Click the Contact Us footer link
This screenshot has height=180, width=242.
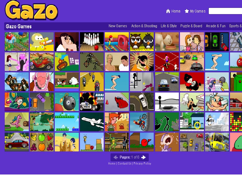[x=125, y=163]
